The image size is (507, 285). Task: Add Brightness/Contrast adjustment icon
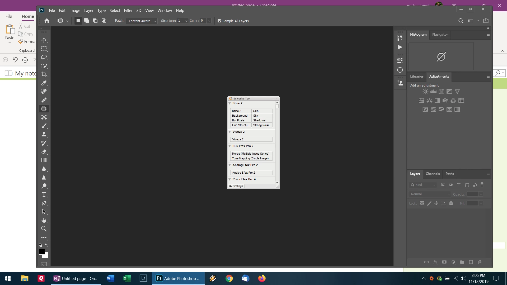click(x=425, y=92)
